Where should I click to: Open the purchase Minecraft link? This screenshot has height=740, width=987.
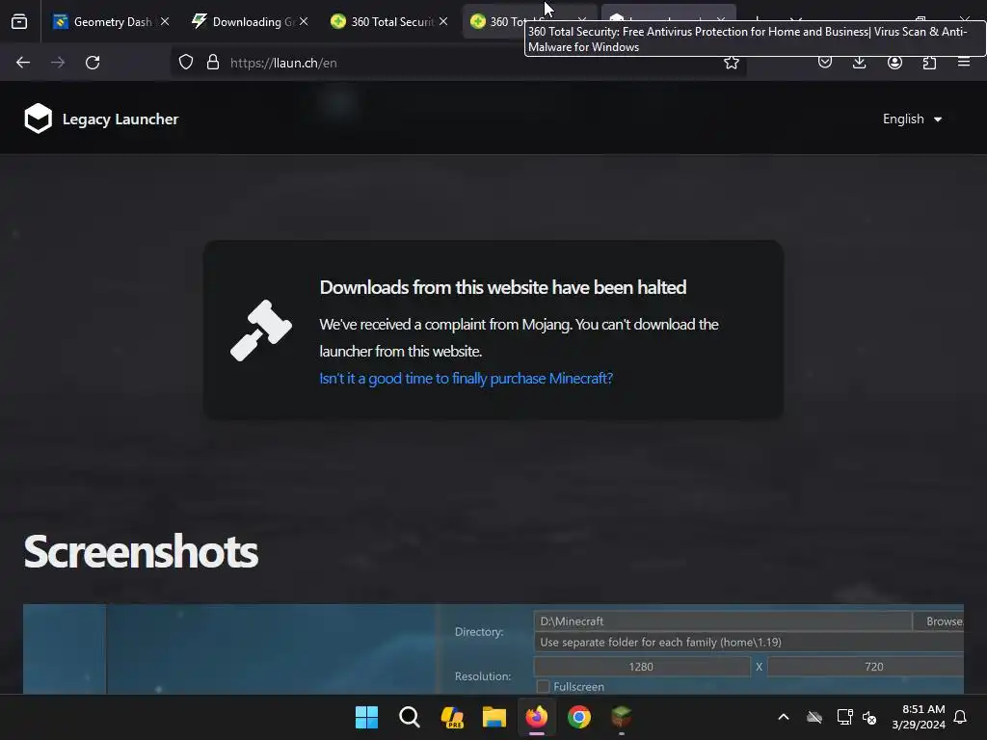pyautogui.click(x=466, y=378)
